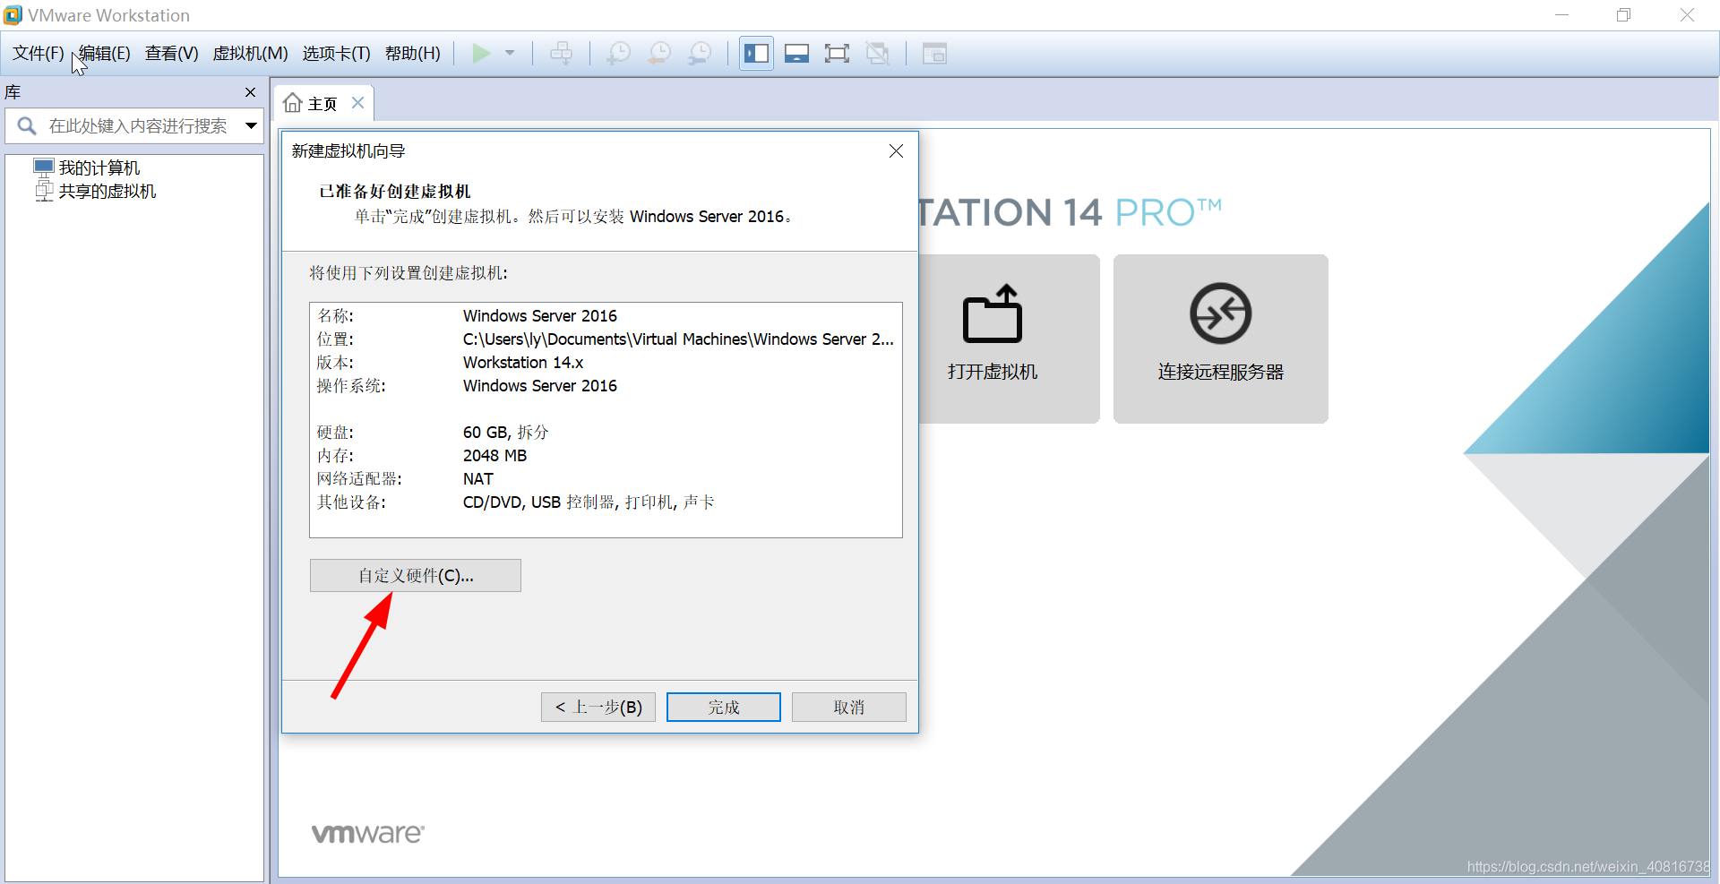Viewport: 1720px width, 884px height.
Task: Click the take snapshot icon
Action: (x=618, y=54)
